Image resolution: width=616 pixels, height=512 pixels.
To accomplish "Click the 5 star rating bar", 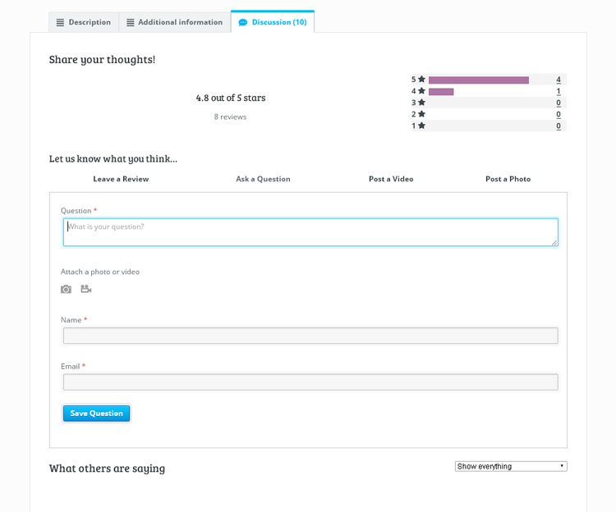I will (479, 80).
